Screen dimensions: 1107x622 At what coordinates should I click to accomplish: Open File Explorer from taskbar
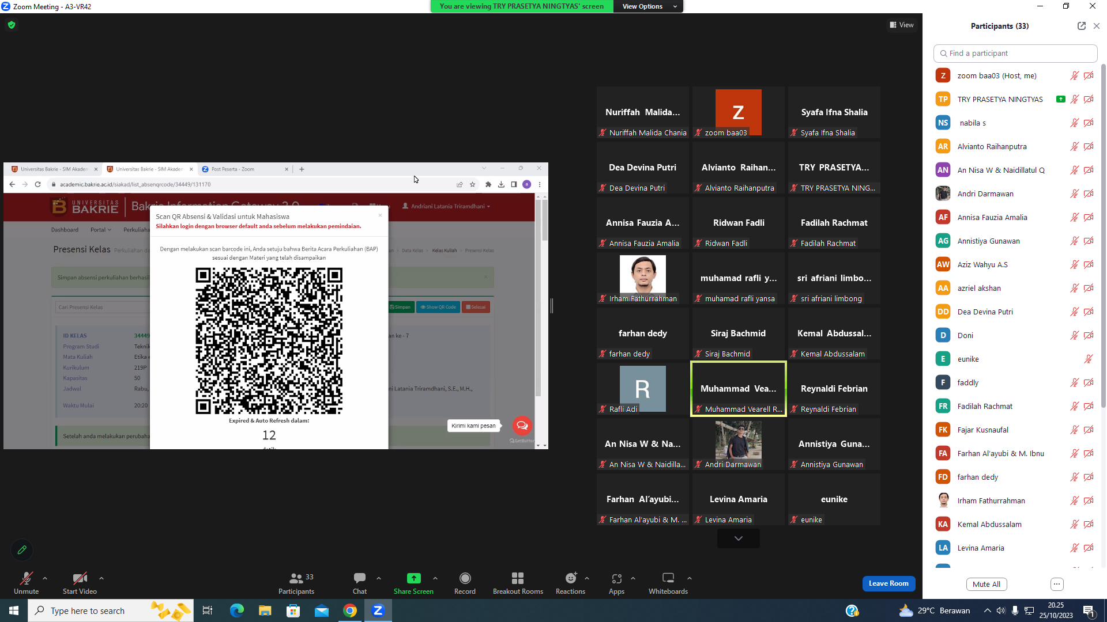point(265,610)
